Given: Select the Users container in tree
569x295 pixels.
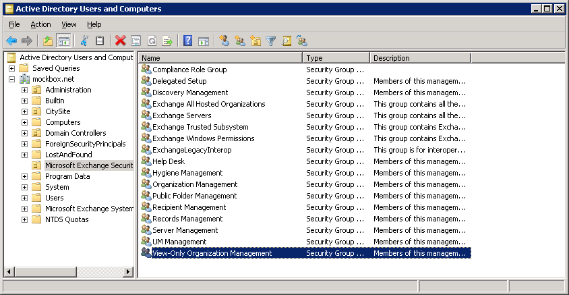Looking at the screenshot, I should tap(55, 198).
